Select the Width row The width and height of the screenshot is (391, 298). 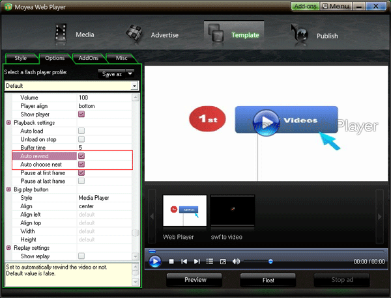(72, 231)
